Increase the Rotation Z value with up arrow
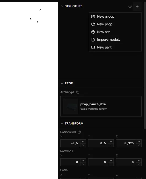This screenshot has width=146, height=179. click(139, 160)
